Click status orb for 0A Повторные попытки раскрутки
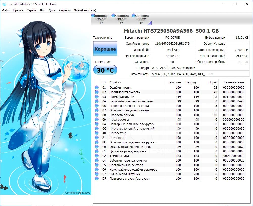 tap(97, 124)
